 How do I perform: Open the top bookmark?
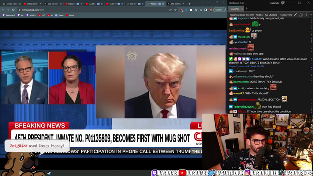tap(21, 15)
